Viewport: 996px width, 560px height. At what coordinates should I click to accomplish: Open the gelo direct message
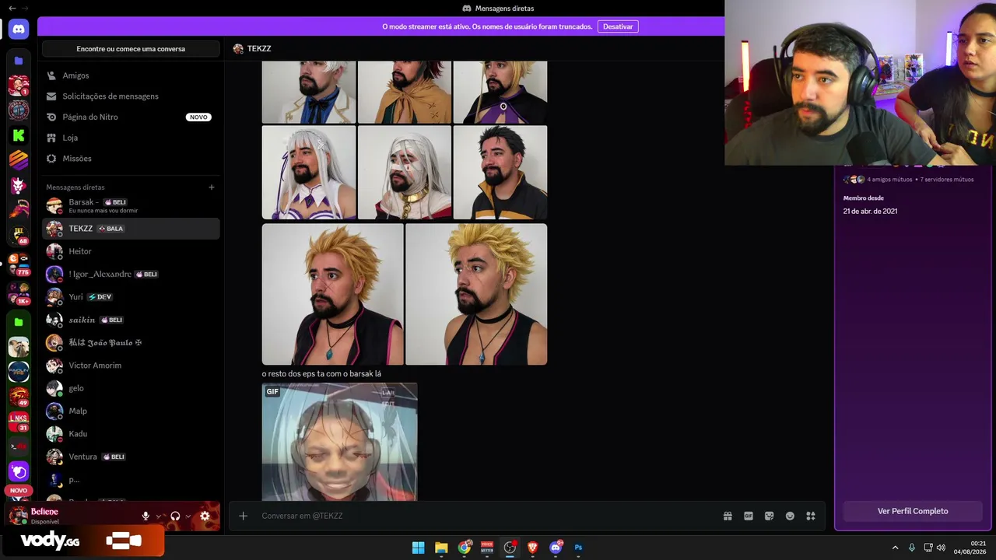click(131, 388)
